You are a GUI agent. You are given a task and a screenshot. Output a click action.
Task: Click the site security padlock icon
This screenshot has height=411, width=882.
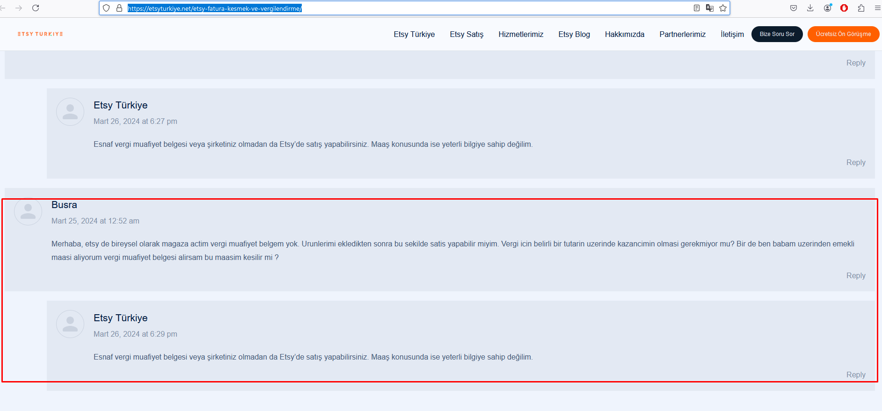point(119,8)
